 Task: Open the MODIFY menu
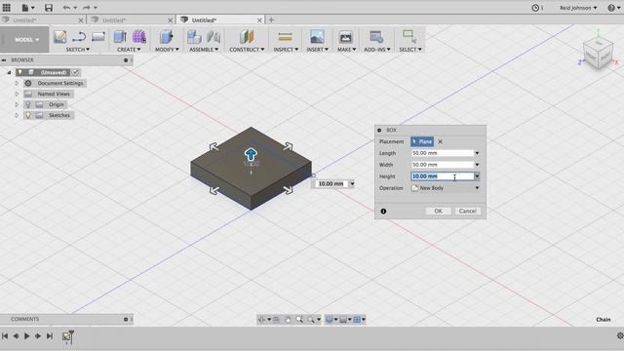click(x=167, y=50)
